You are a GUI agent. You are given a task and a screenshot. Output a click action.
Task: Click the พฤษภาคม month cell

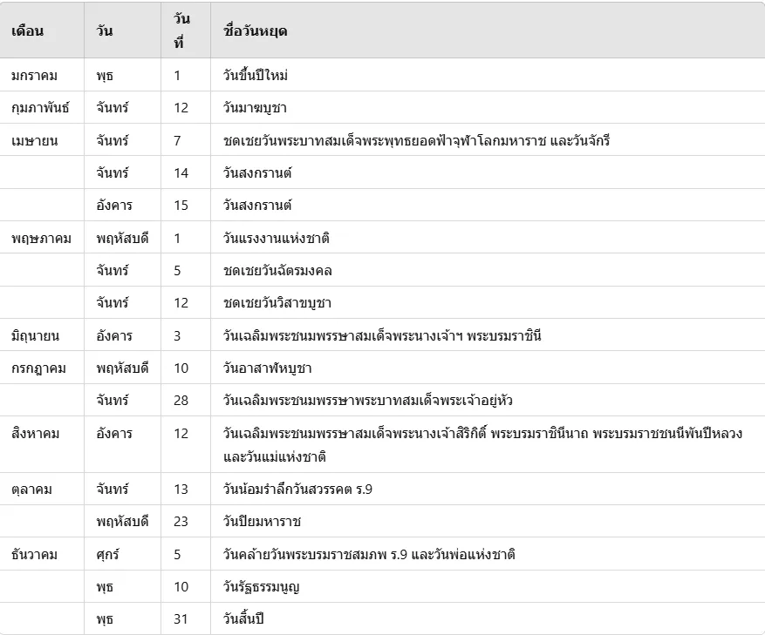[41, 238]
